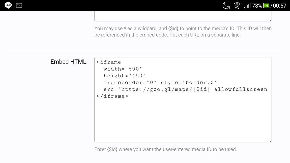Viewport: 290px width, 163px height.
Task: Click the media ID hint text below the textarea
Action: tap(166, 149)
